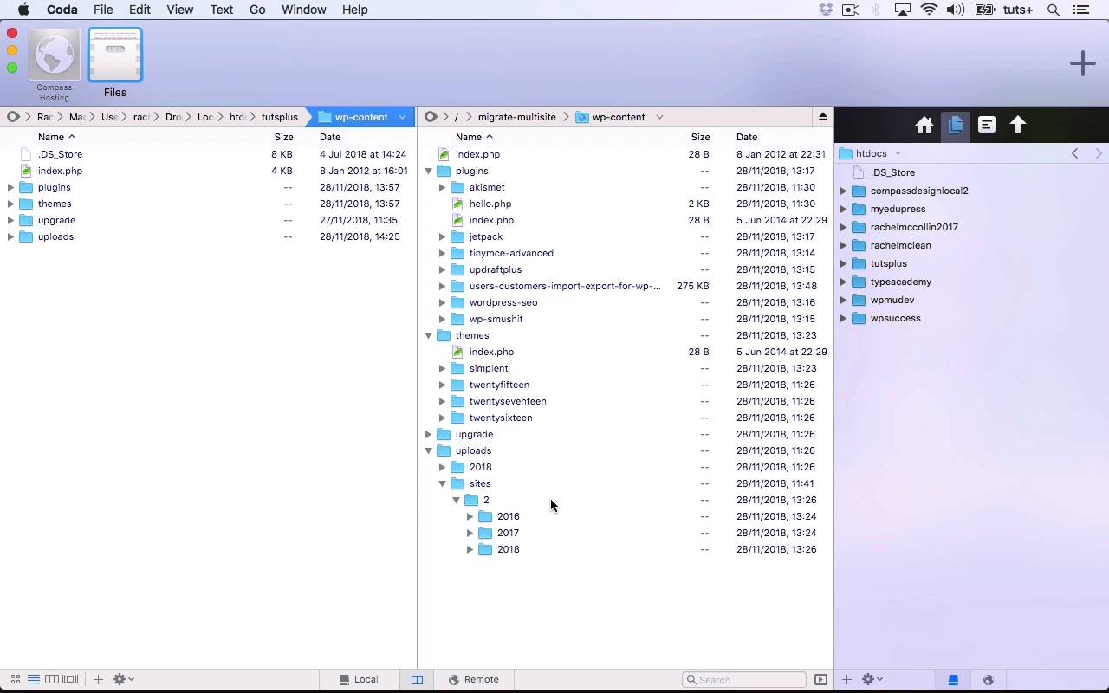Show local files in sidebar
The image size is (1109, 693).
coord(952,679)
